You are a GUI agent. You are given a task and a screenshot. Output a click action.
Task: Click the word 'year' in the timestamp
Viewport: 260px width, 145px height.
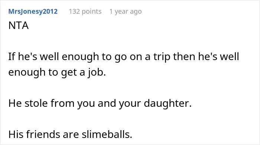[121, 12]
